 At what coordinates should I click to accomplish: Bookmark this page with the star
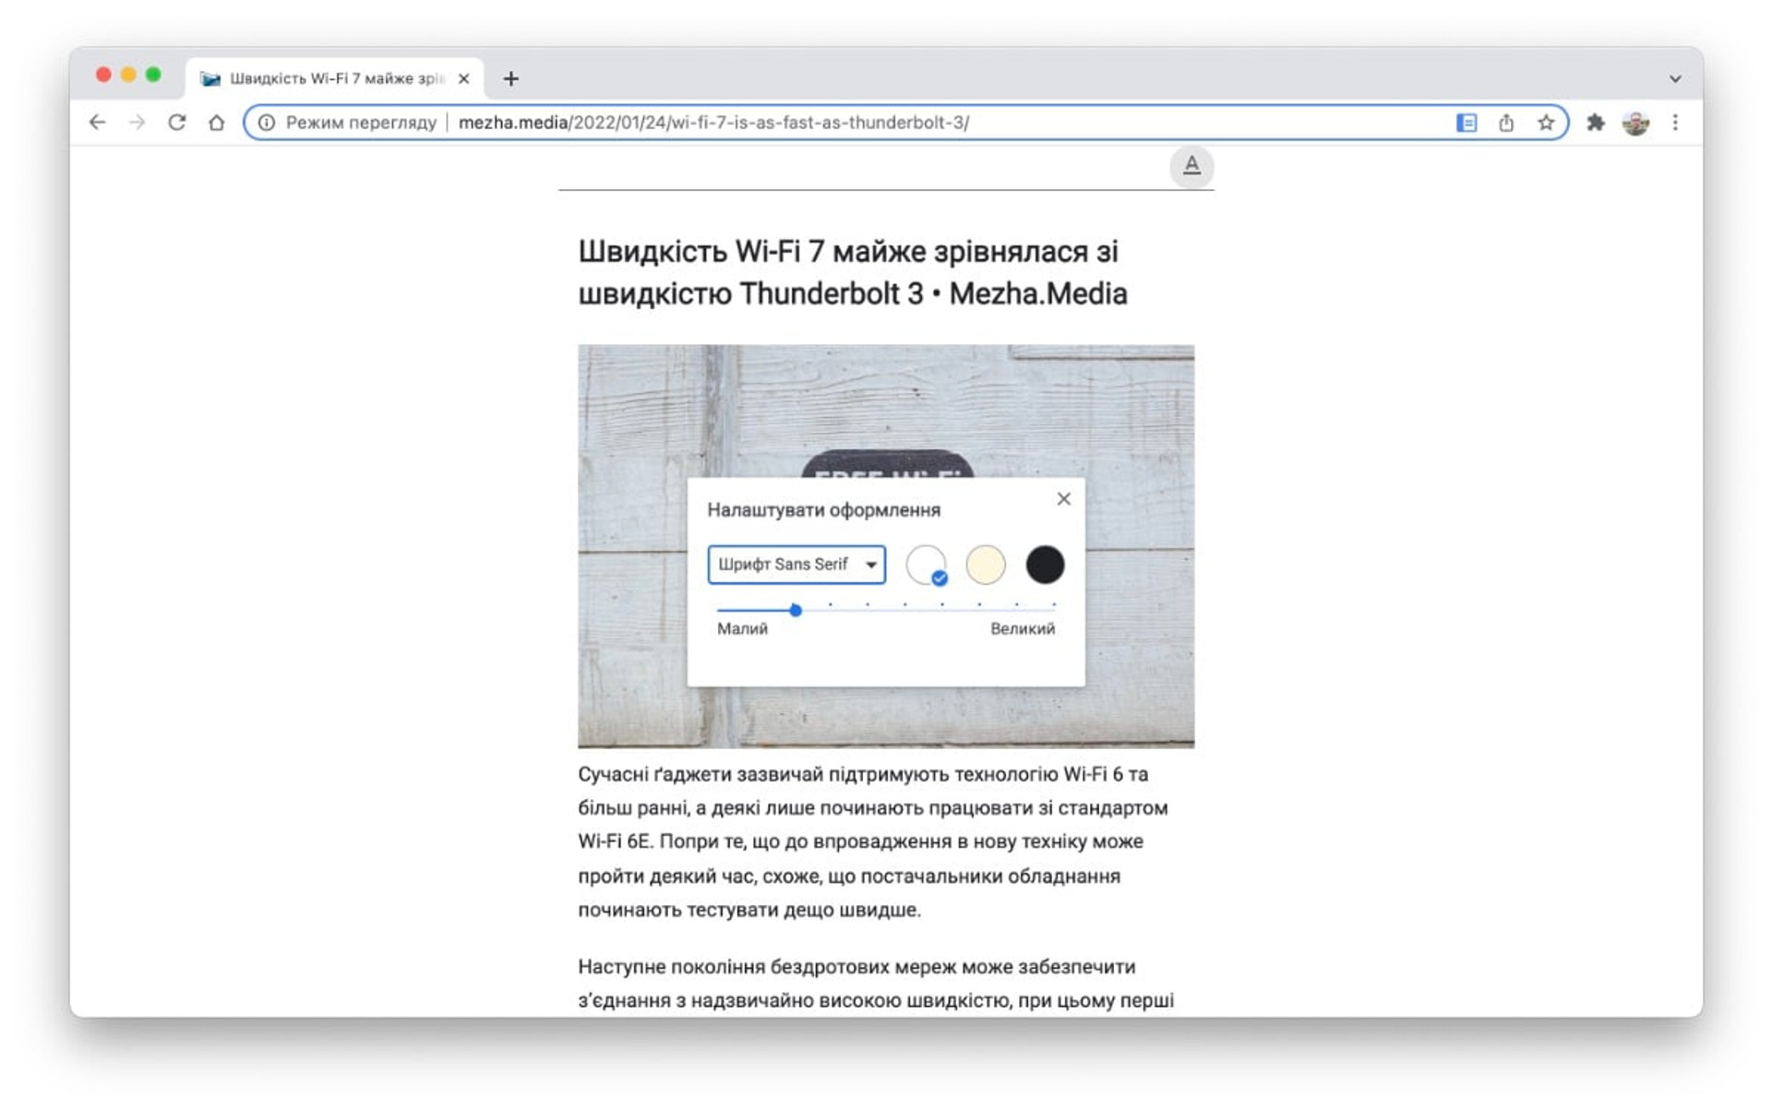[x=1546, y=123]
